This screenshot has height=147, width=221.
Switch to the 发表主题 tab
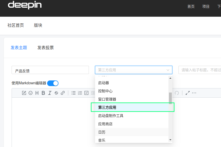(19, 48)
